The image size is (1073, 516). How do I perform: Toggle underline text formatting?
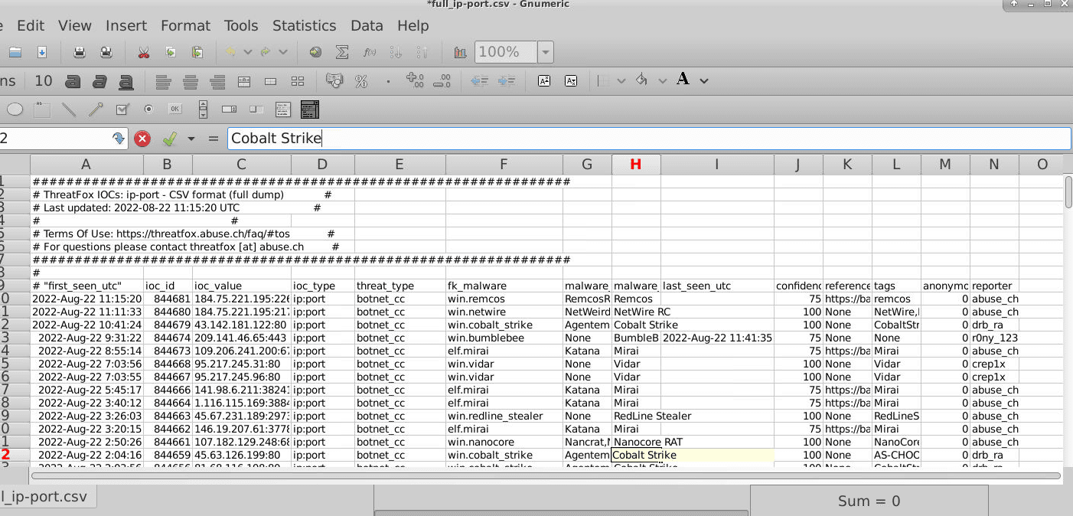click(x=126, y=80)
